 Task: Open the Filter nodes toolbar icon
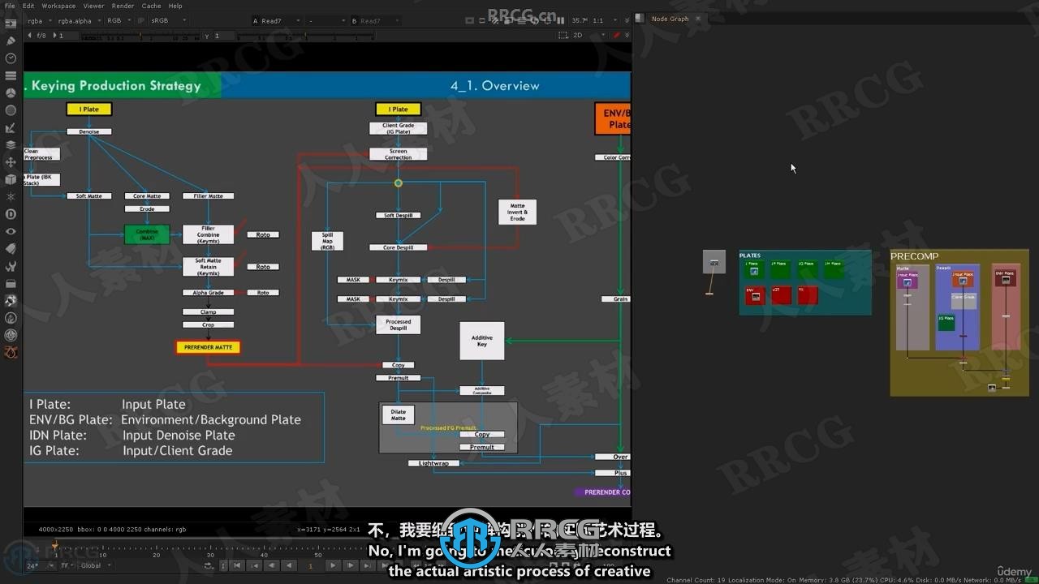pyautogui.click(x=11, y=110)
